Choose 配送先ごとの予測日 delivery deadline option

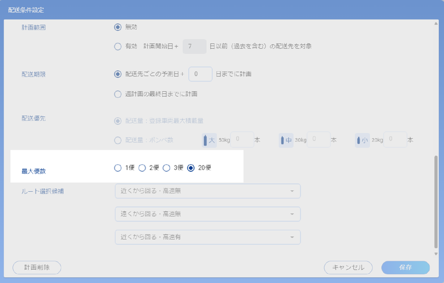(x=118, y=74)
